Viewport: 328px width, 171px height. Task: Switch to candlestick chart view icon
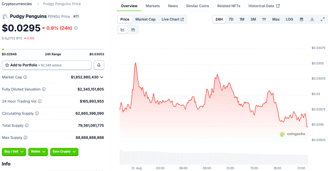[133, 29]
